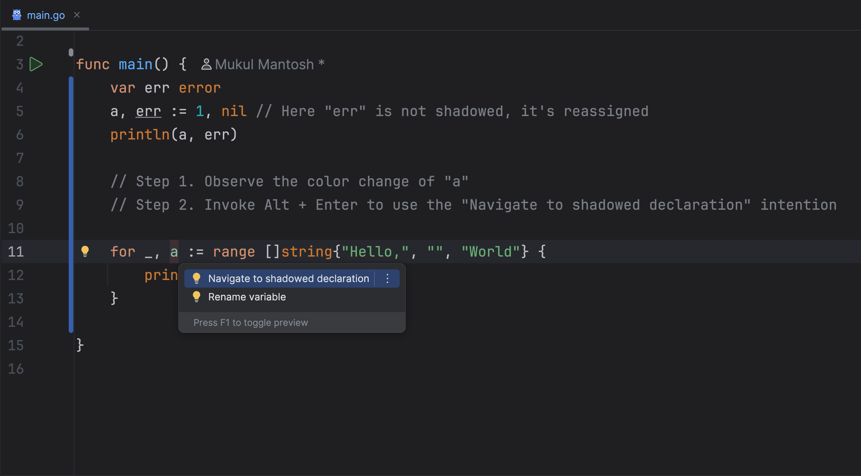Toggle a breakpoint on line 6 gutter

(x=50, y=135)
